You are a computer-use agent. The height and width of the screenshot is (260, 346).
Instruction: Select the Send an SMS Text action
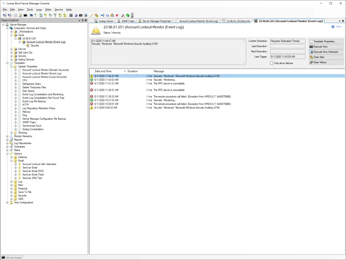point(32,178)
